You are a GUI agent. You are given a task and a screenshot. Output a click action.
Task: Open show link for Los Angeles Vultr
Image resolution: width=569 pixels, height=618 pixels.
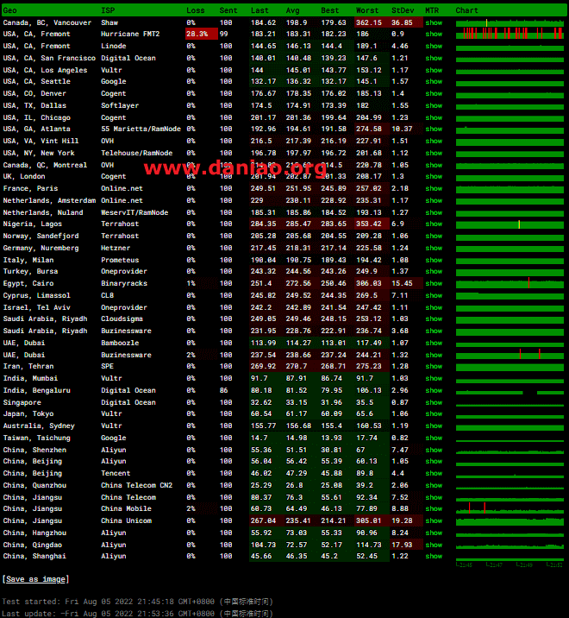(434, 70)
